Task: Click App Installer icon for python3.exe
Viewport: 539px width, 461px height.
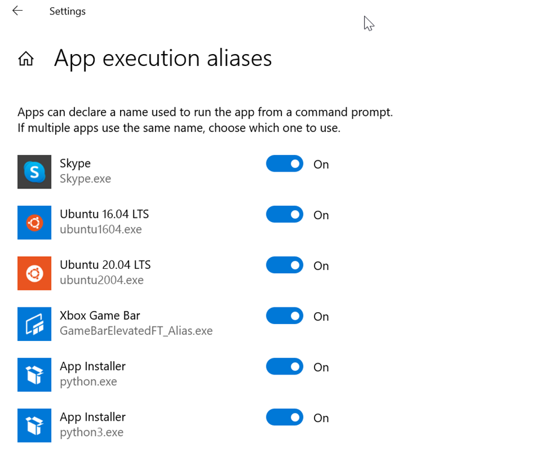Action: tap(34, 426)
